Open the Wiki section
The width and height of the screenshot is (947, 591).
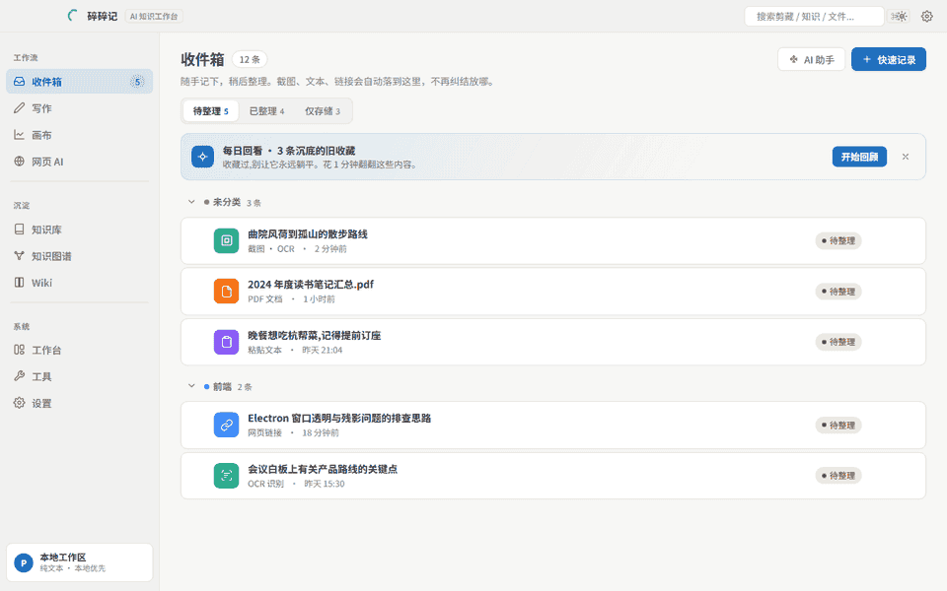pos(79,283)
